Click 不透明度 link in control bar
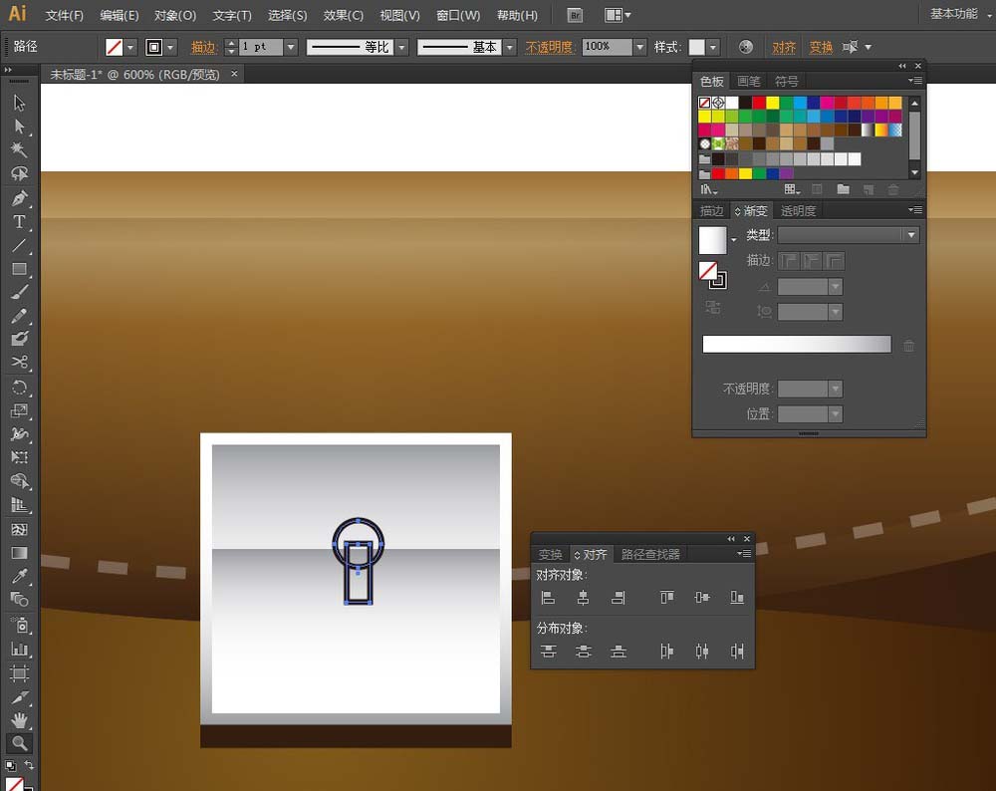This screenshot has width=996, height=791. pyautogui.click(x=550, y=47)
